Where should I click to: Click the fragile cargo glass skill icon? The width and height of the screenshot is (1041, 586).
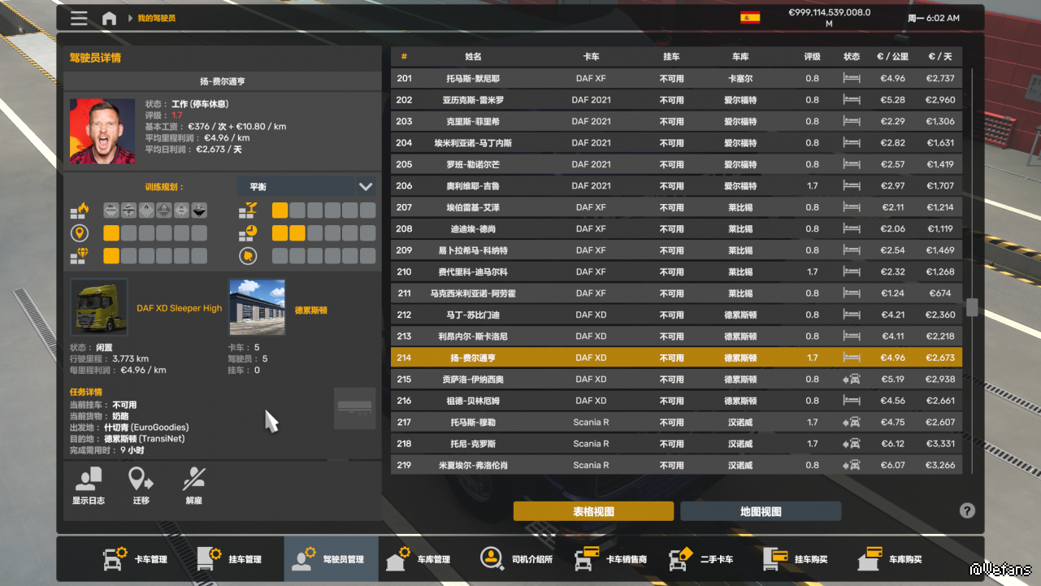click(x=248, y=211)
